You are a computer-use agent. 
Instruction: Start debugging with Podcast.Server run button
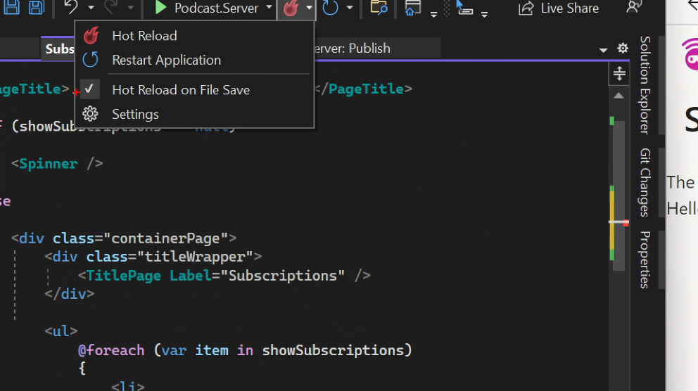[161, 8]
